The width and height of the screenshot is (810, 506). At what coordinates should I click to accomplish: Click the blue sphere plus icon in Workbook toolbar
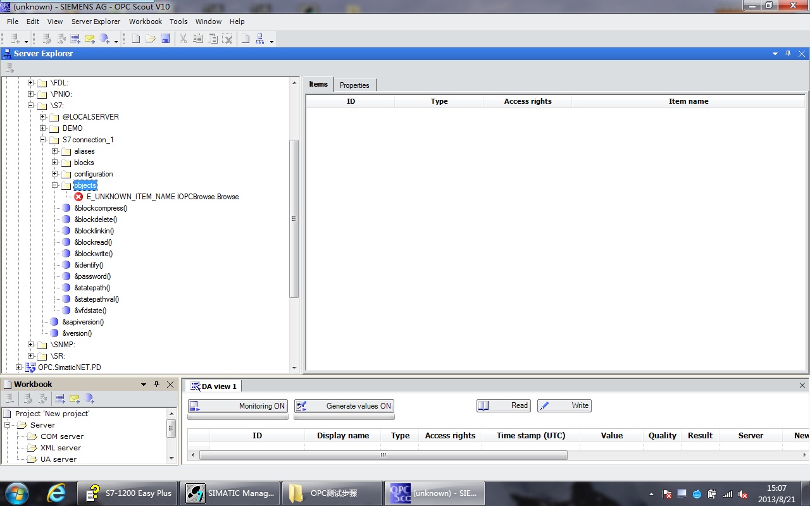[x=90, y=398]
